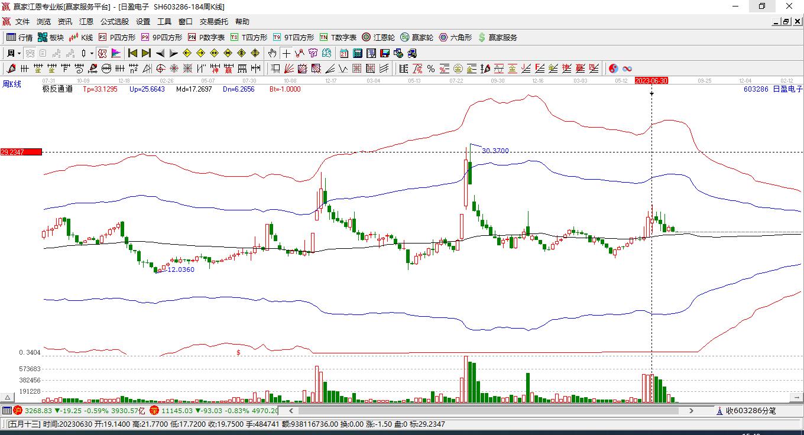Click the 12.0360 low price label
The width and height of the screenshot is (804, 435).
181,270
